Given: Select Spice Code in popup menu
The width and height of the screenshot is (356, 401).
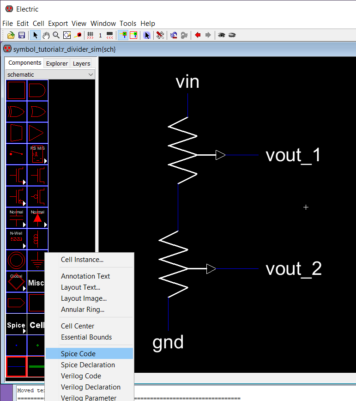Looking at the screenshot, I should [90, 354].
